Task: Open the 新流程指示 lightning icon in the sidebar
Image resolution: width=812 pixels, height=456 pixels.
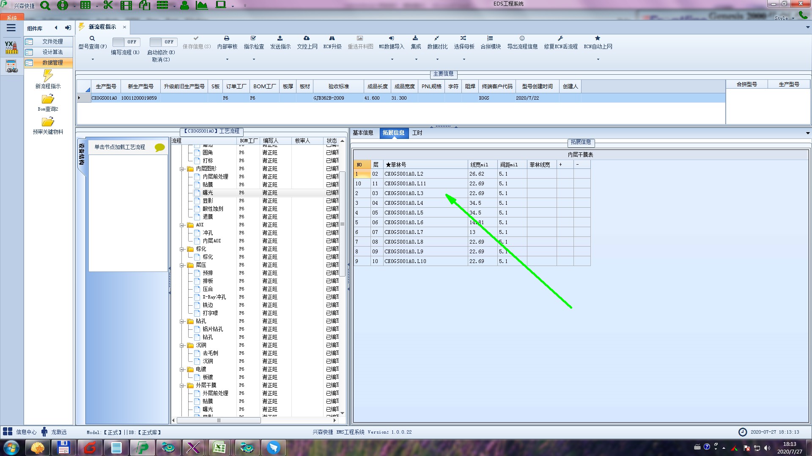Action: 48,76
